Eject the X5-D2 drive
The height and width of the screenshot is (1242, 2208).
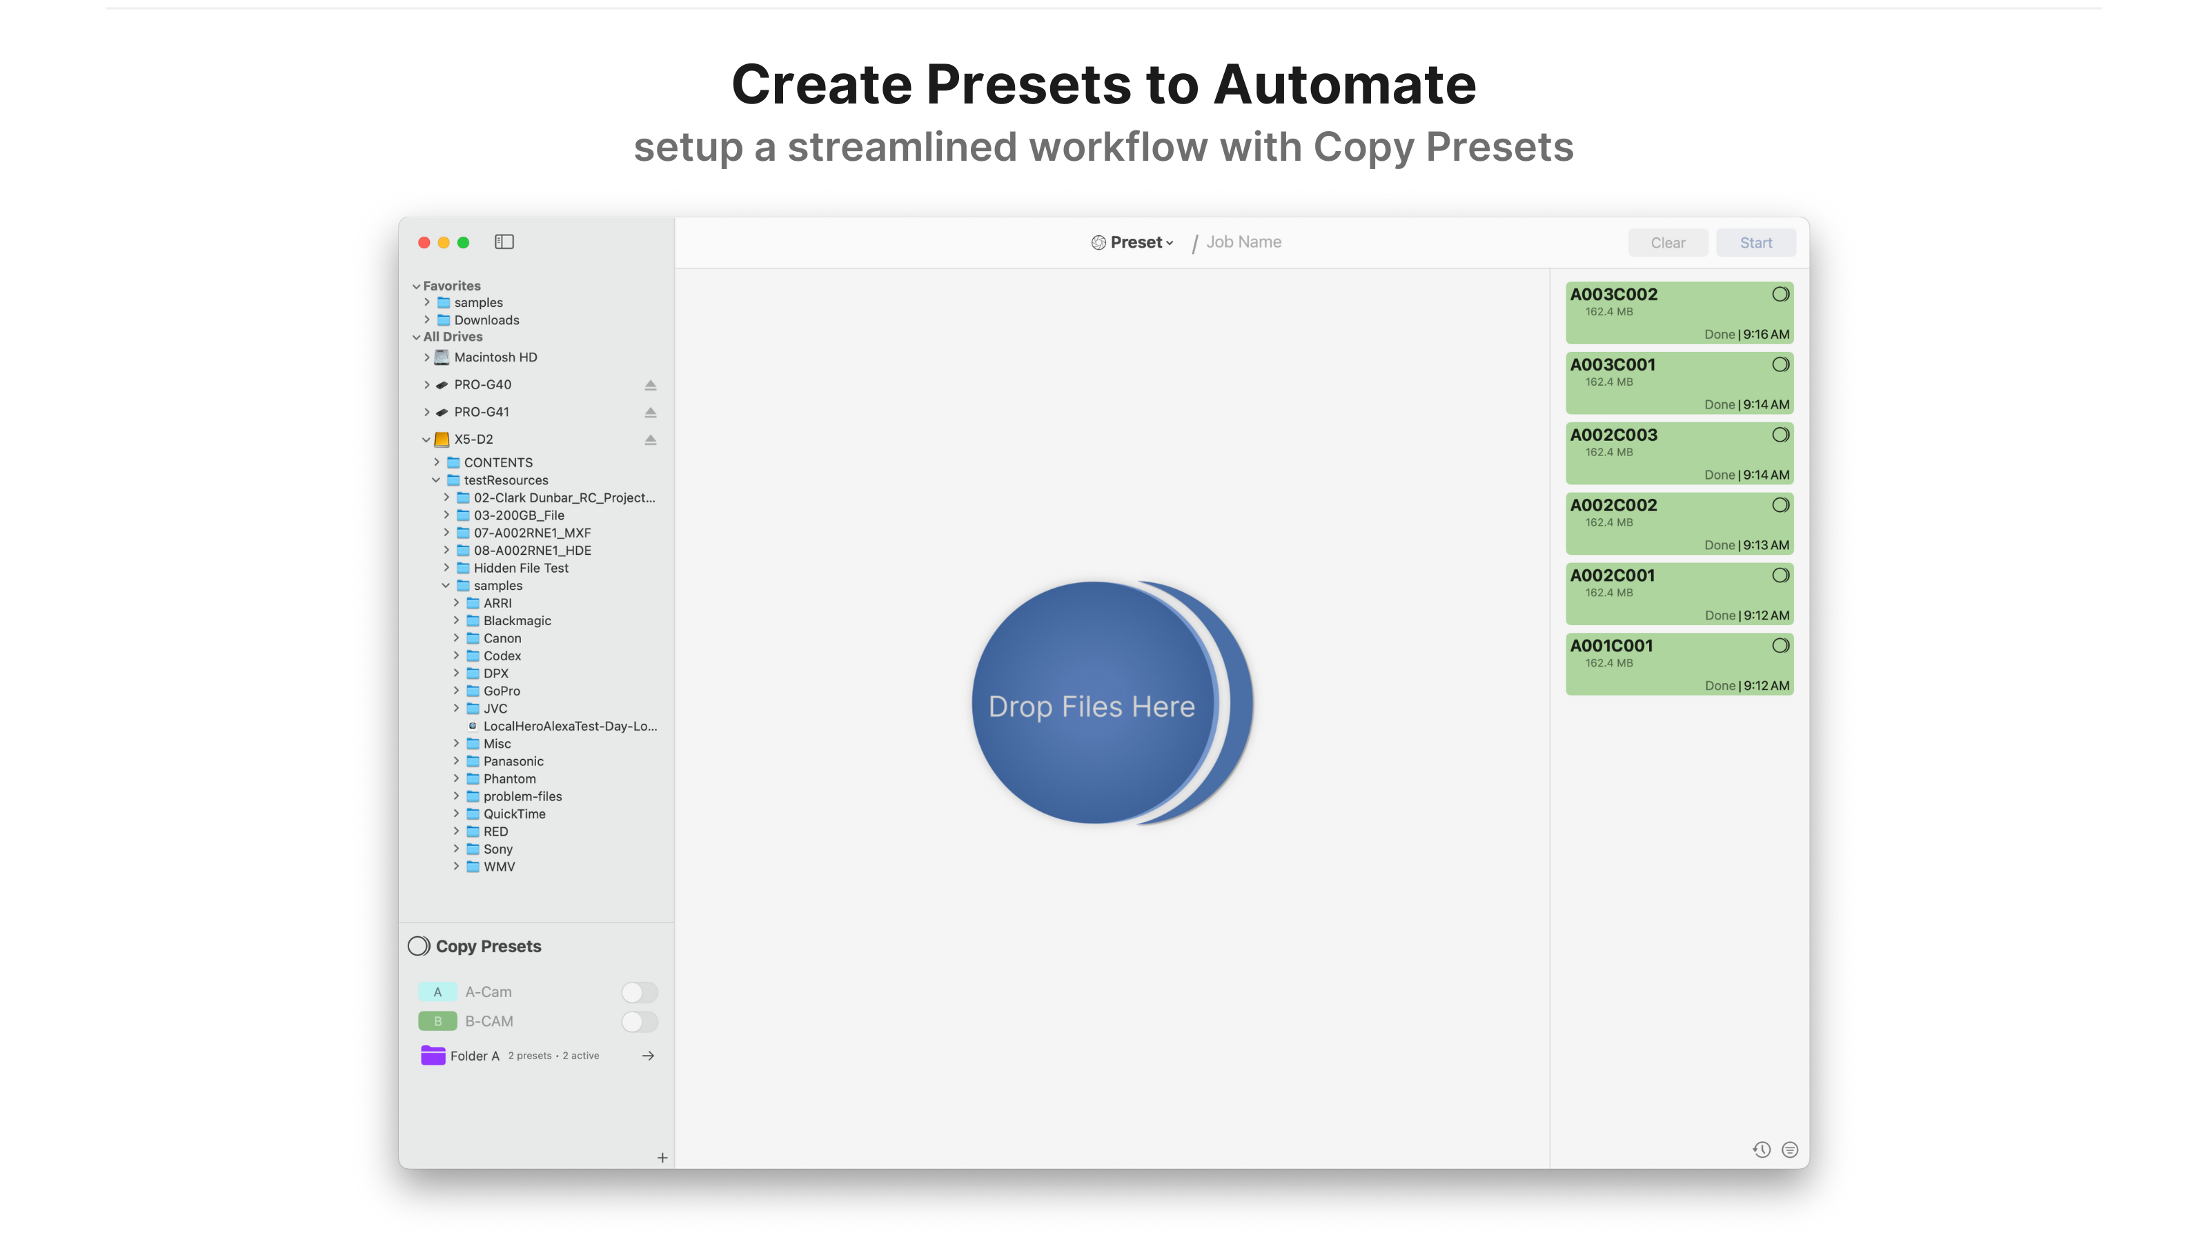tap(651, 440)
